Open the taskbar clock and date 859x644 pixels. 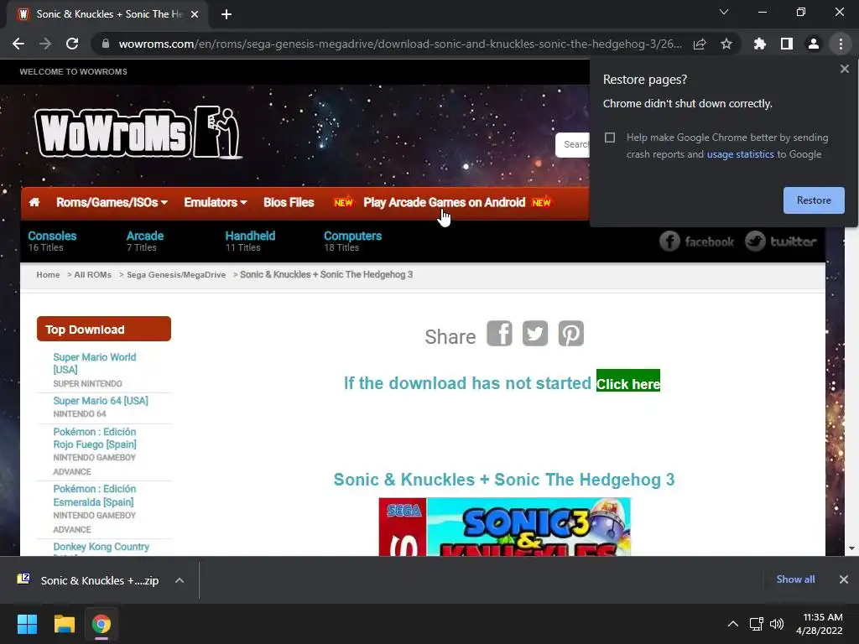tap(820, 624)
